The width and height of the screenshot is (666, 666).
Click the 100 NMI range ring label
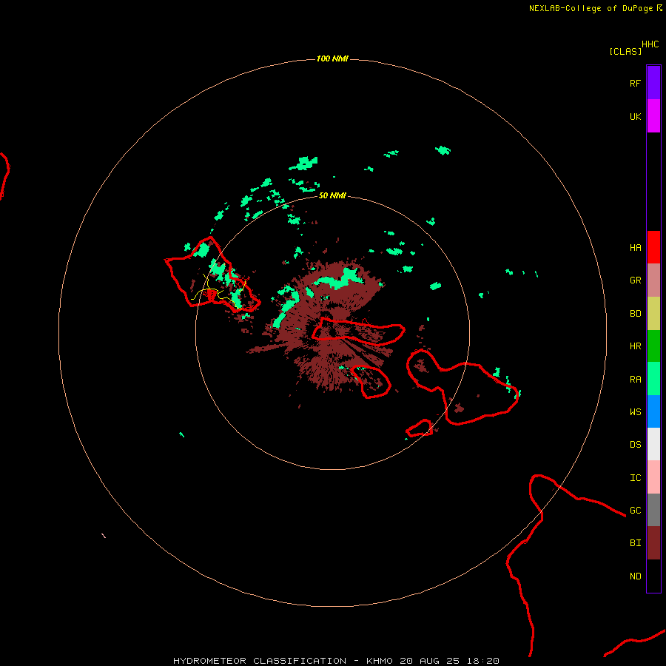click(x=332, y=58)
